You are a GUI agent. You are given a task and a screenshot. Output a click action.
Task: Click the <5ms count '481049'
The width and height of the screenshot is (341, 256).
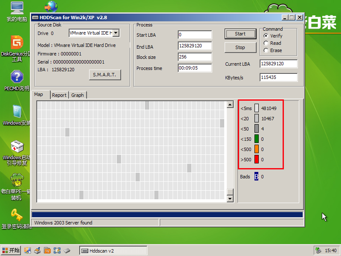tap(269, 108)
